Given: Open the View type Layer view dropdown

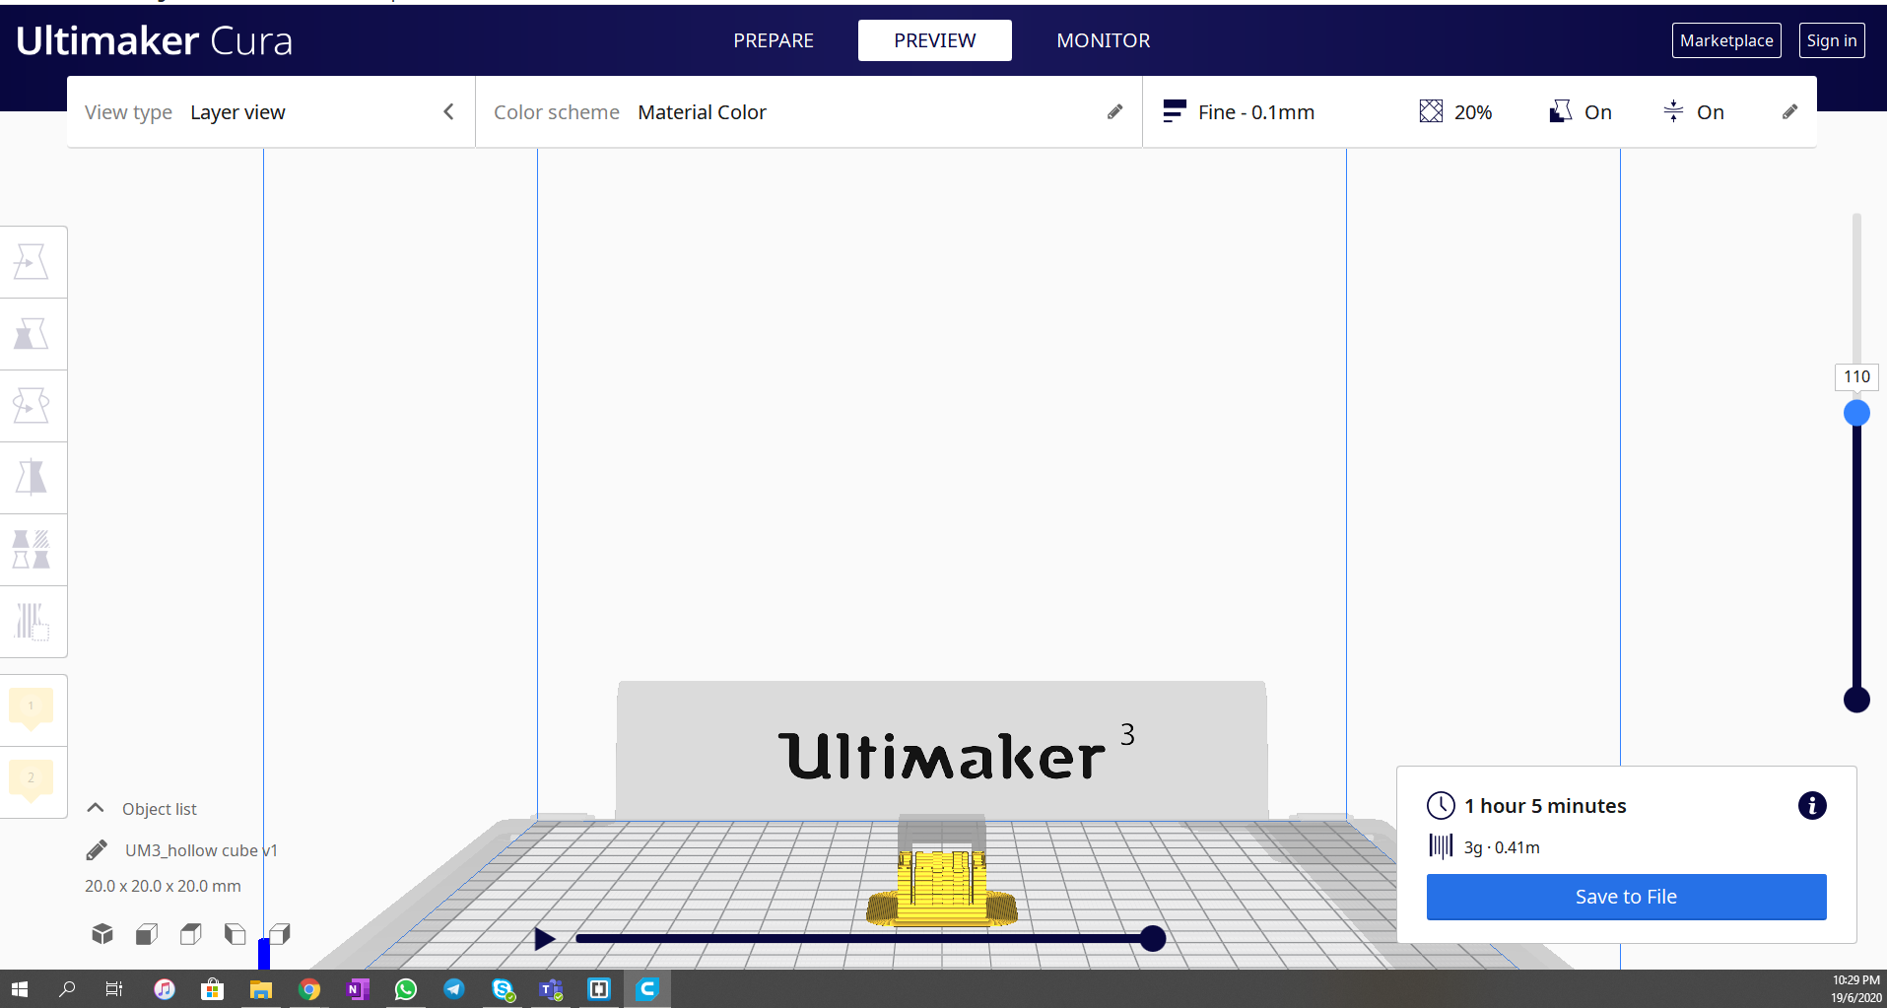Looking at the screenshot, I should click(x=271, y=112).
